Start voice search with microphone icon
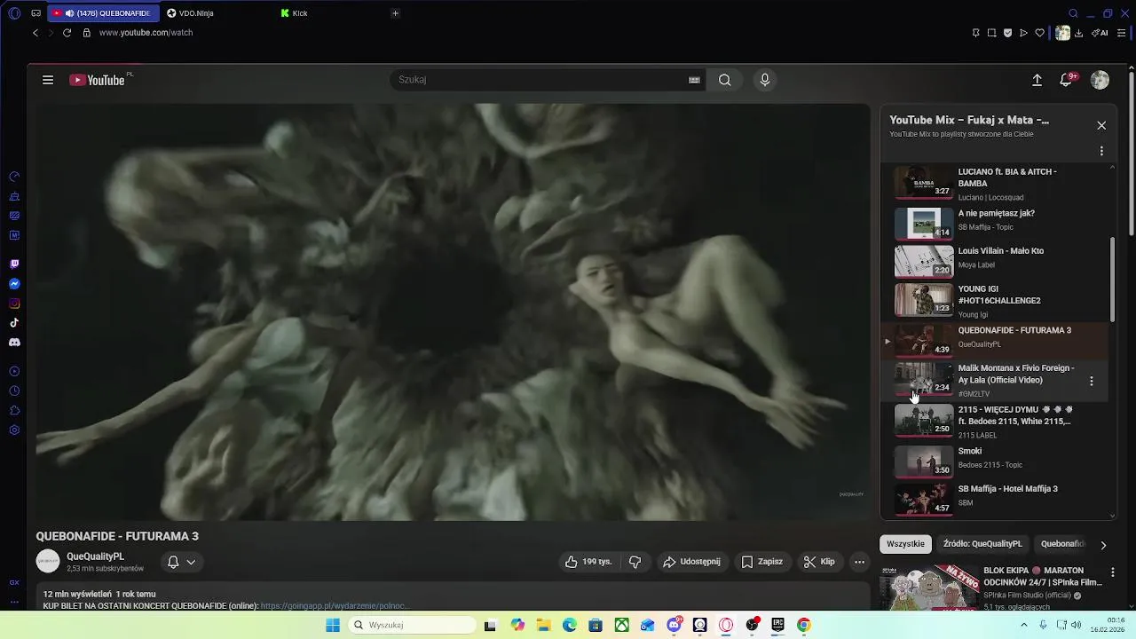 pyautogui.click(x=765, y=80)
